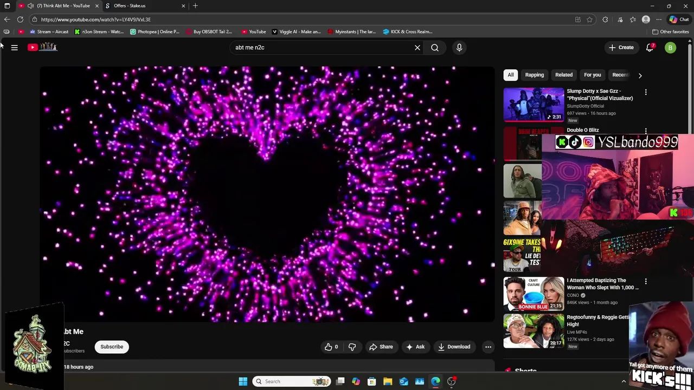Screen dimensions: 694x390
Task: Launch Copilot from taskbar
Action: [356, 381]
